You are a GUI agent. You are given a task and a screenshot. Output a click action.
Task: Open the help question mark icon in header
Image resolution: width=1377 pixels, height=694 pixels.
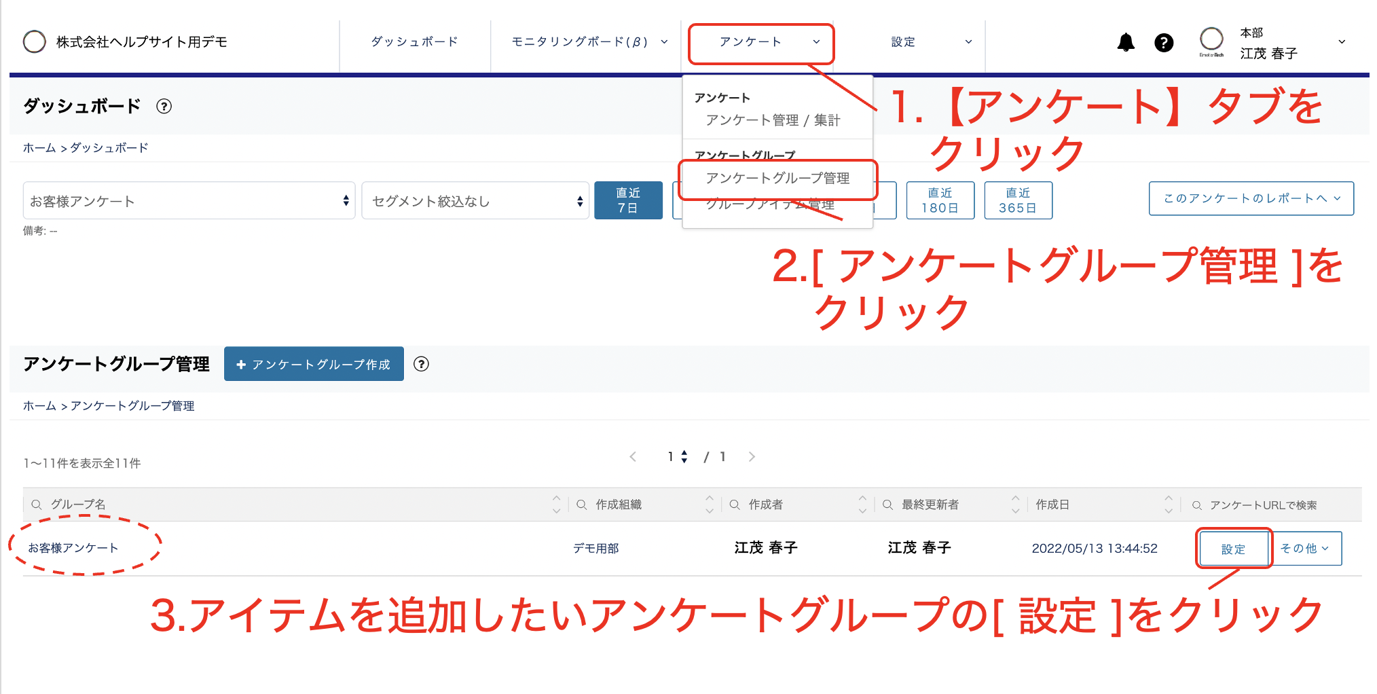1164,43
